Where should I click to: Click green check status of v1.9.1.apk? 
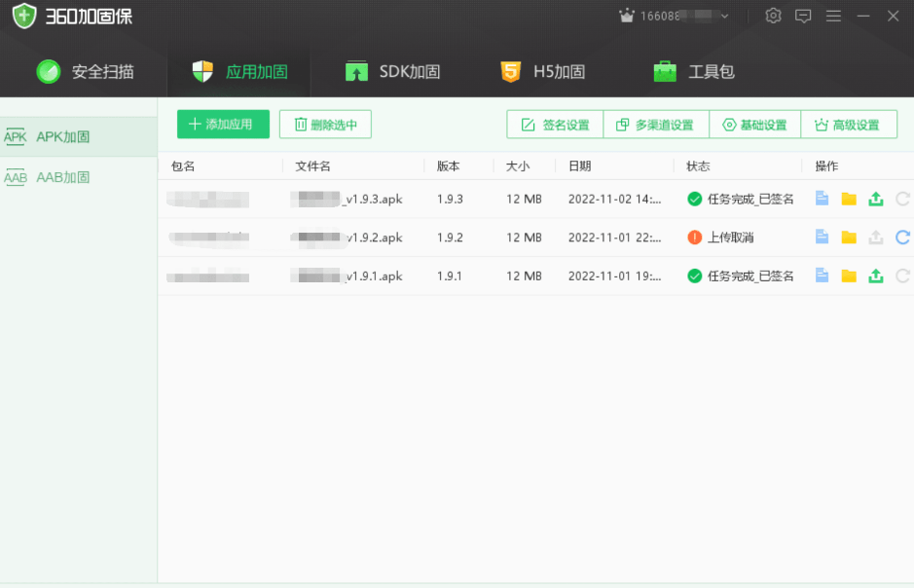click(x=694, y=276)
